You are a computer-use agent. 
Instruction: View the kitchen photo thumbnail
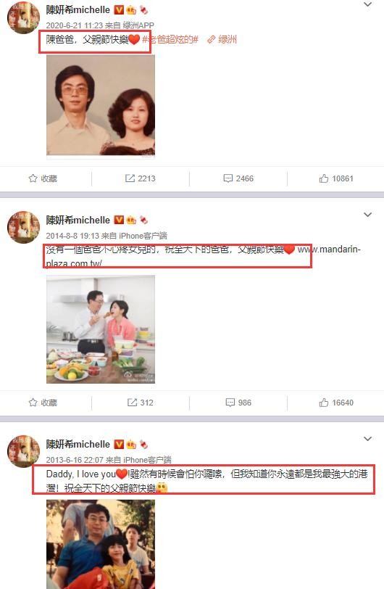click(101, 329)
